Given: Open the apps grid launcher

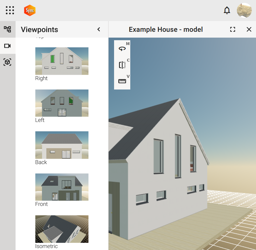Looking at the screenshot, I should click(10, 10).
